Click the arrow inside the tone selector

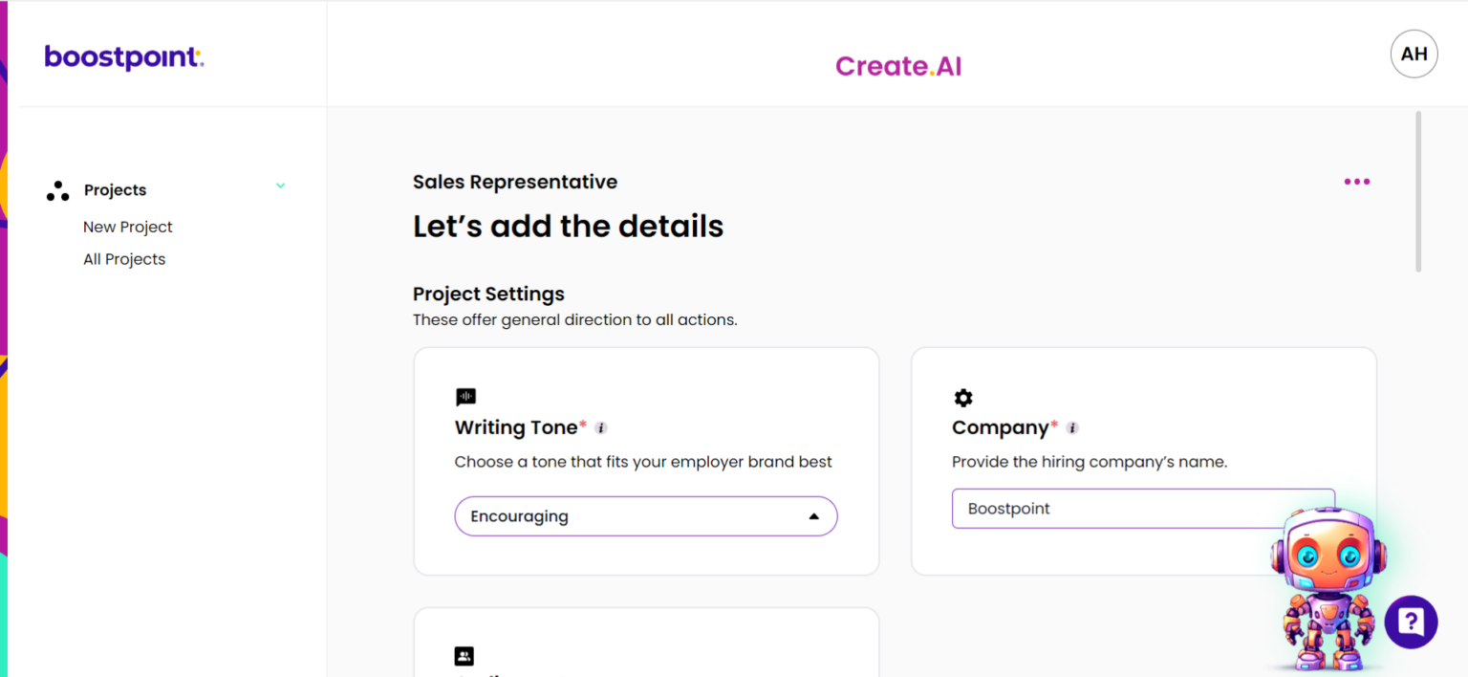pyautogui.click(x=814, y=515)
